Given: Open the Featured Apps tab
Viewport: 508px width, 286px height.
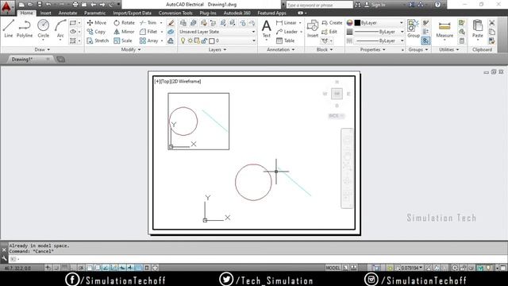Looking at the screenshot, I should (271, 13).
